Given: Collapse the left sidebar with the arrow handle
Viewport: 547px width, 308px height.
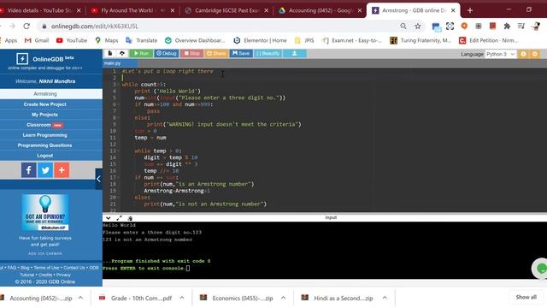Looking at the screenshot, I should pos(99,179).
